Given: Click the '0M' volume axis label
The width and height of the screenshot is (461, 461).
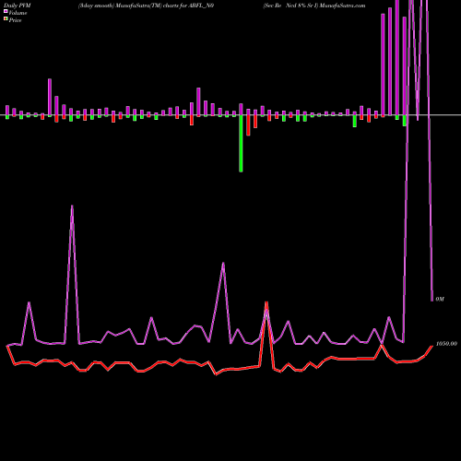Looking at the screenshot, I should click(440, 299).
